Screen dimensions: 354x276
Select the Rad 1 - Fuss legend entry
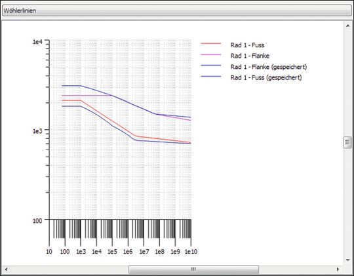click(x=247, y=45)
